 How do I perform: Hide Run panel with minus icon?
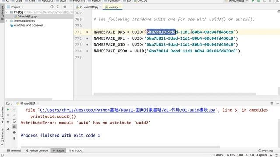[277, 103]
